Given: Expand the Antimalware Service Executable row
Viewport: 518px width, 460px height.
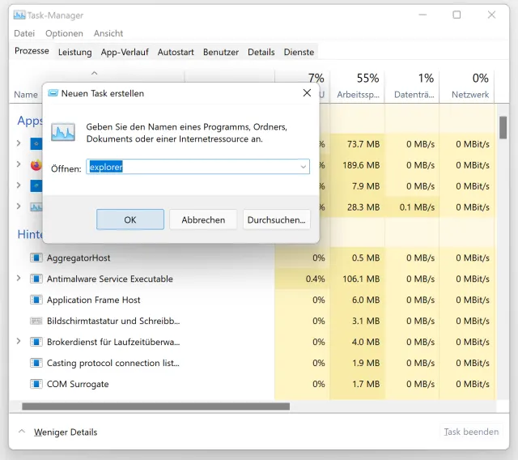Looking at the screenshot, I should 19,279.
